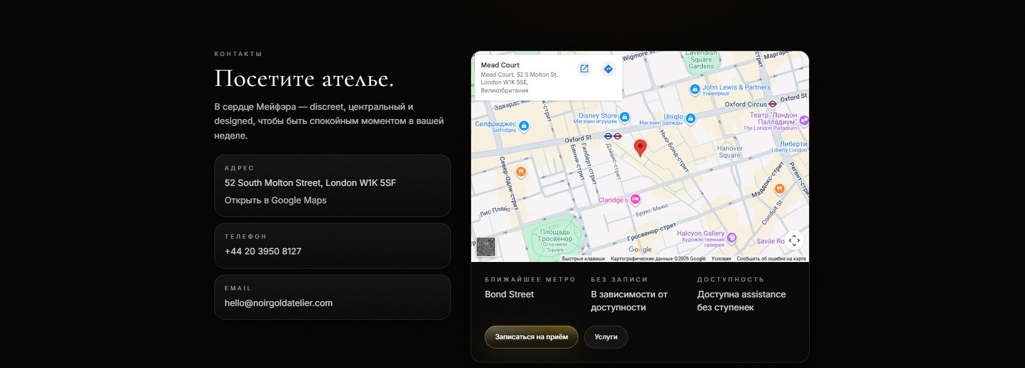Viewport: 1025px width, 368px height.
Task: Click the Disney Store shopping marker
Action: point(625,117)
